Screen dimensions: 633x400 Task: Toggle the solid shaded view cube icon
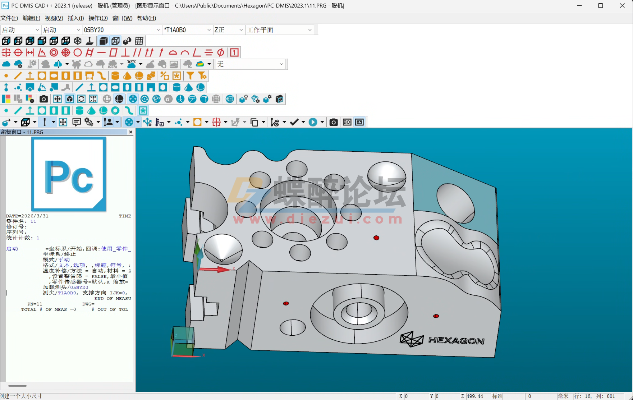[x=104, y=41]
